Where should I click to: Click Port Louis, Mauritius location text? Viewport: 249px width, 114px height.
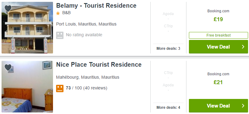click(86, 24)
